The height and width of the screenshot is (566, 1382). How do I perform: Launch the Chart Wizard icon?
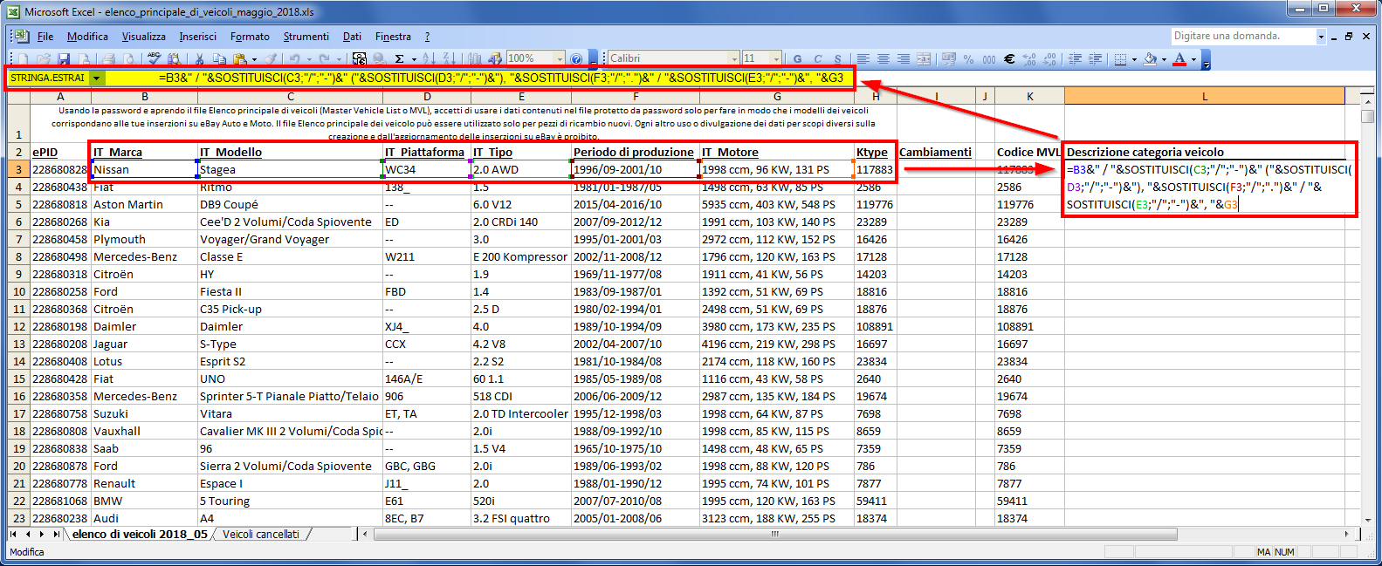click(474, 58)
